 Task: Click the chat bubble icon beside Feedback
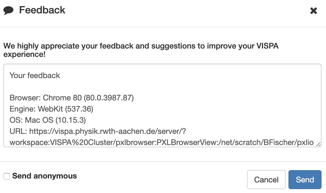pyautogui.click(x=8, y=9)
